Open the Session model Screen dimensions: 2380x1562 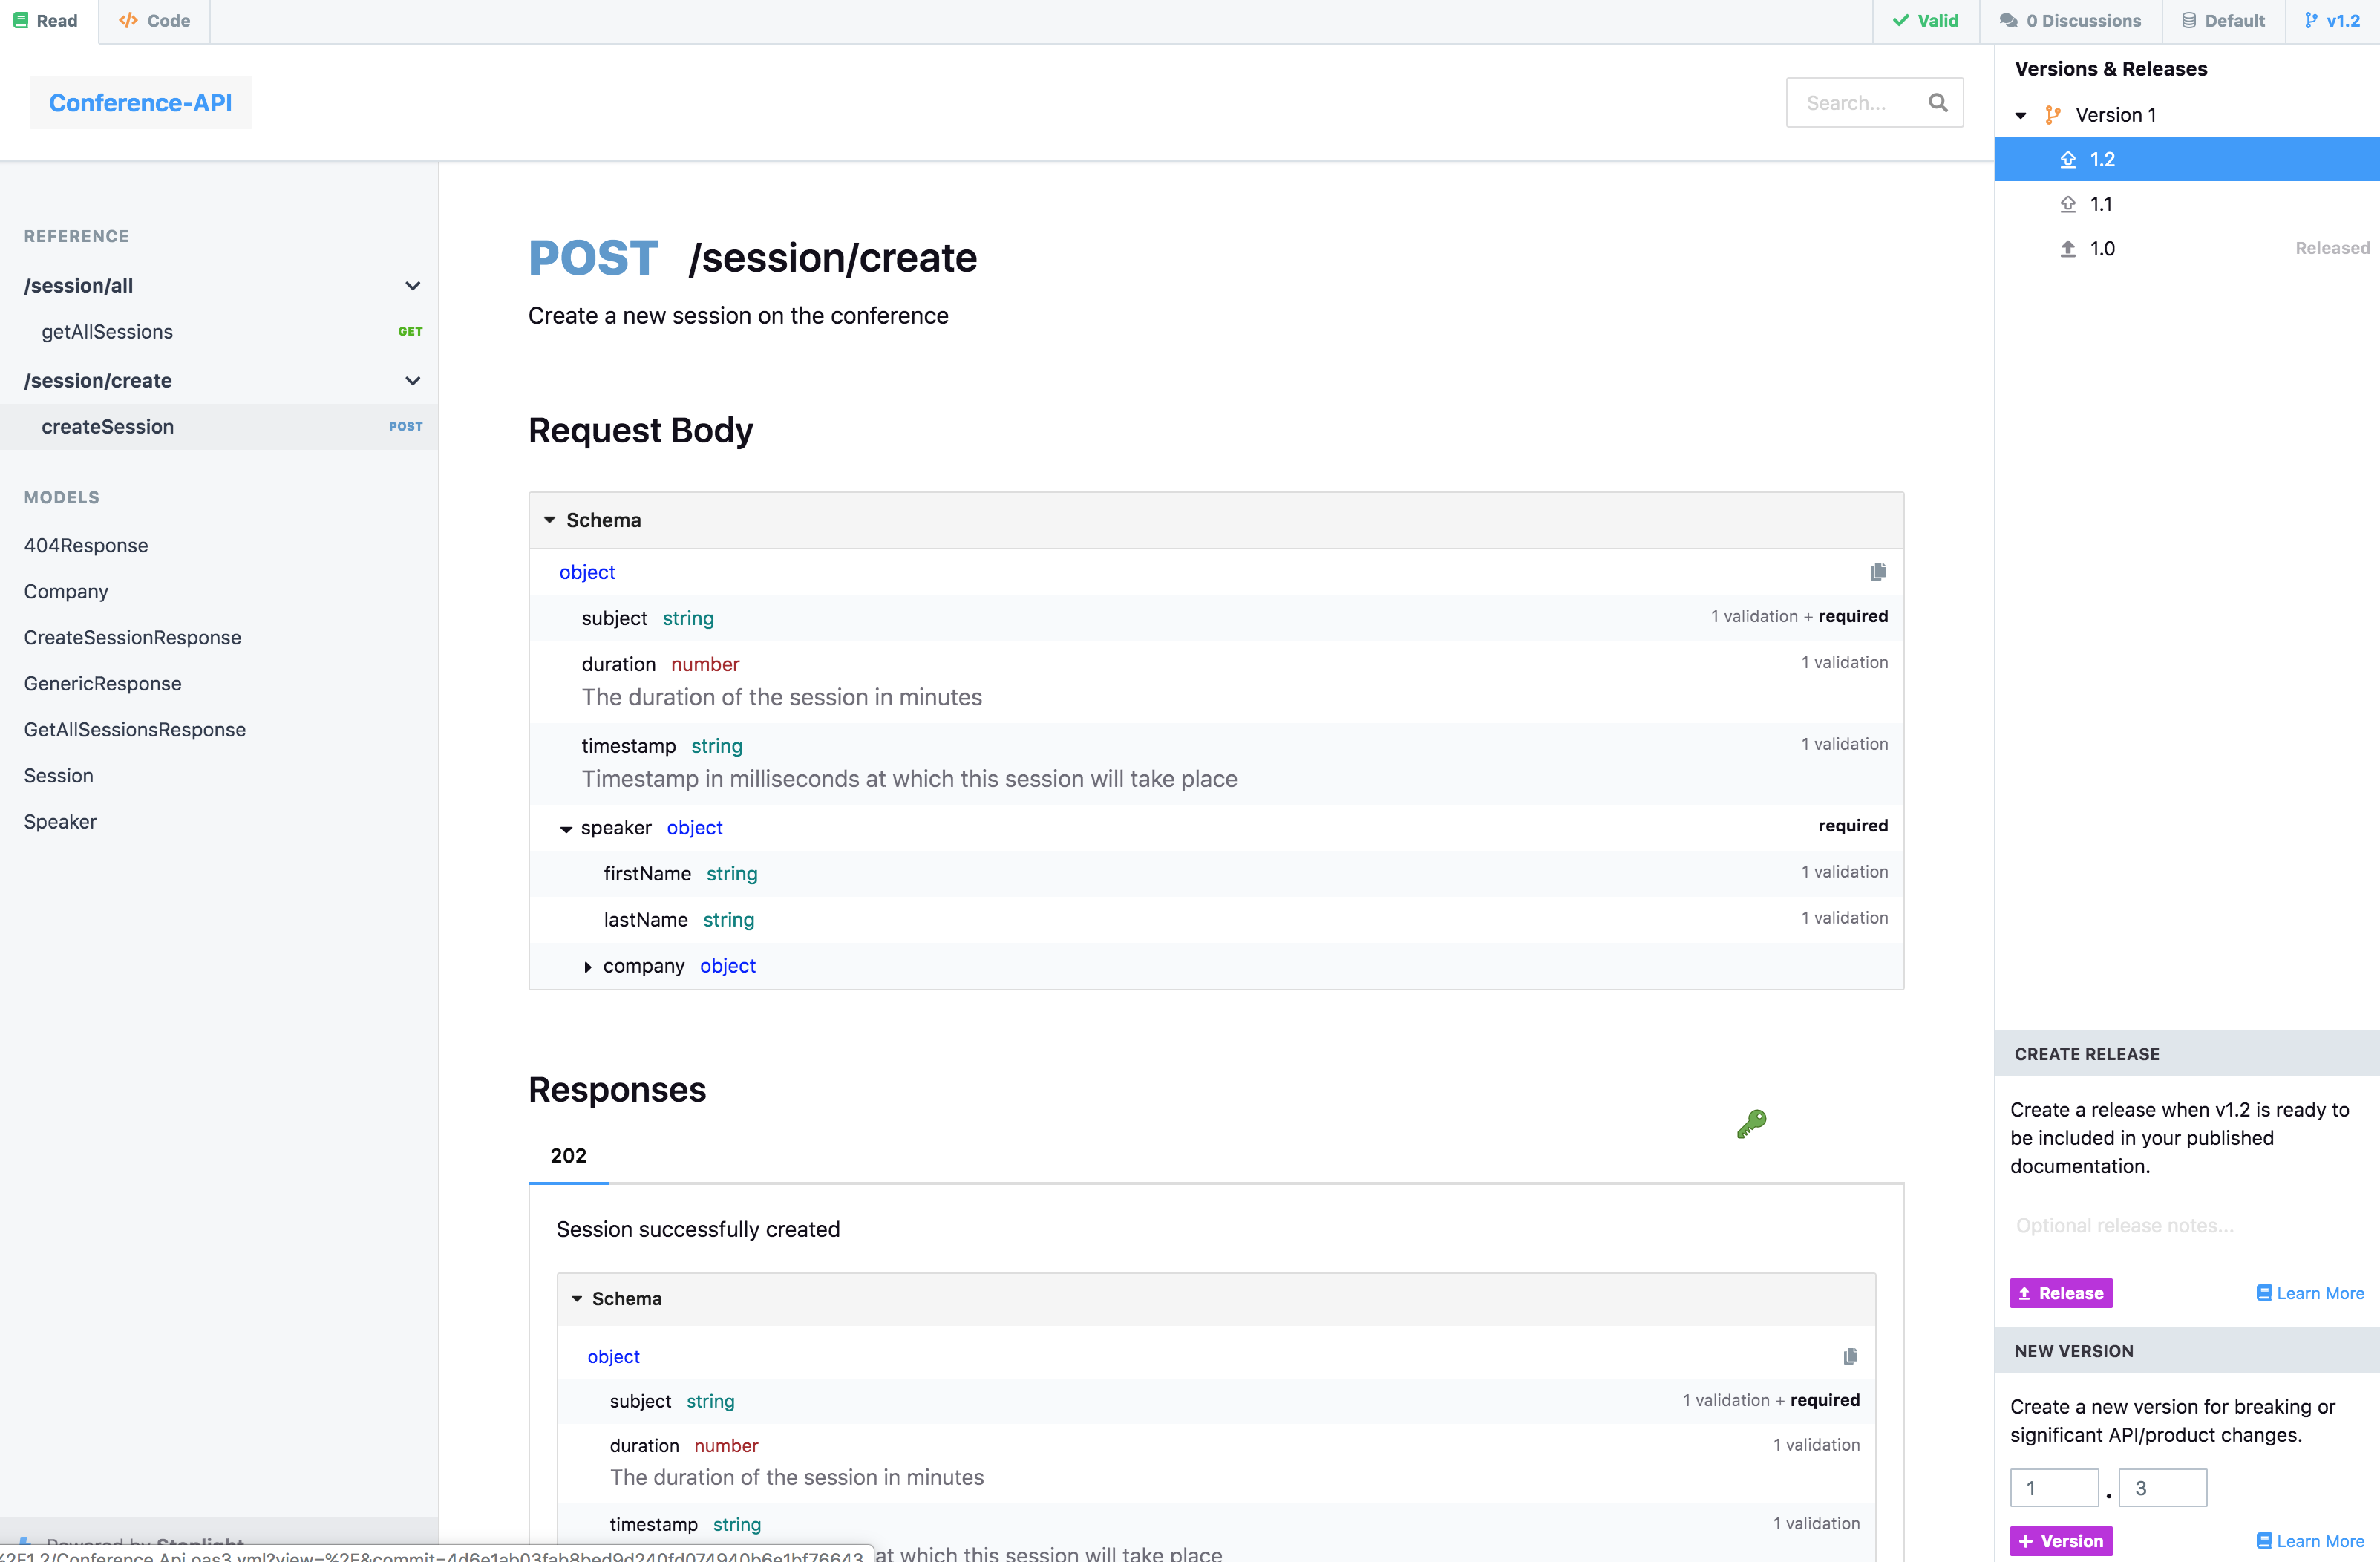58,775
